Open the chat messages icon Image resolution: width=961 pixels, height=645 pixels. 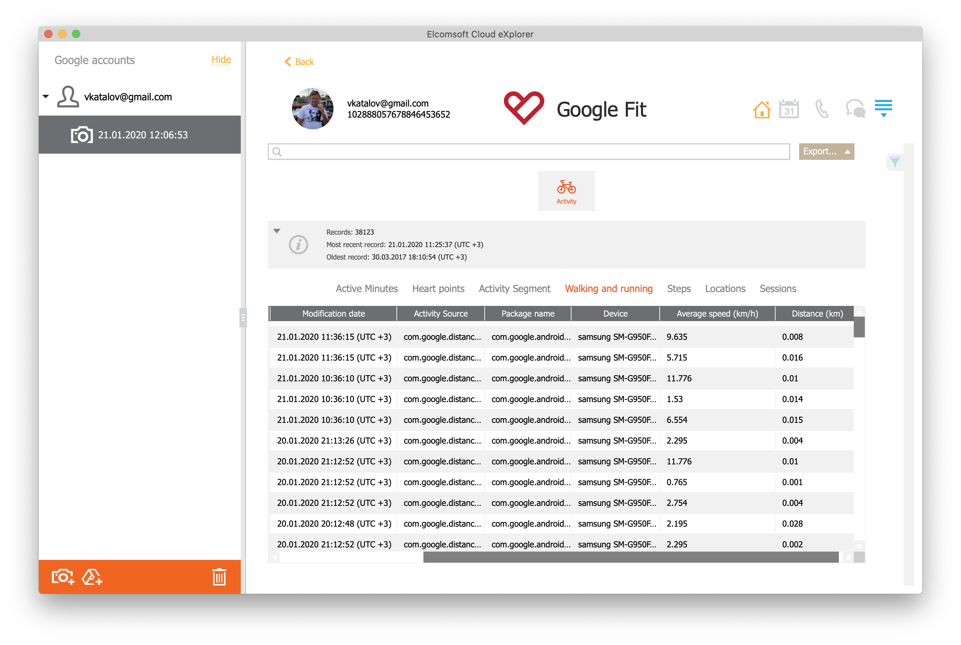pos(855,109)
